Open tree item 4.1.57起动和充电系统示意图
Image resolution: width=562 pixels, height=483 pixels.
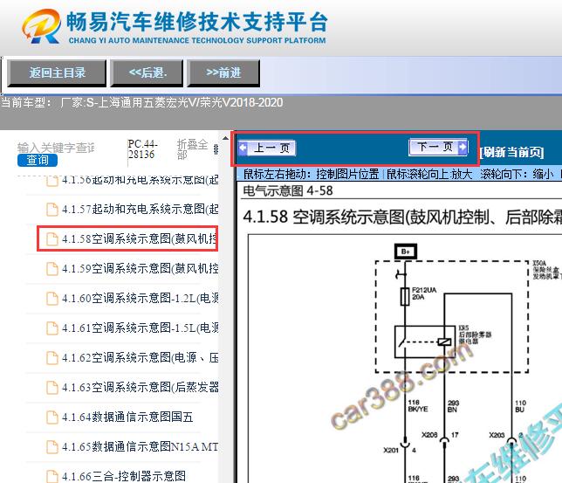[x=140, y=209]
